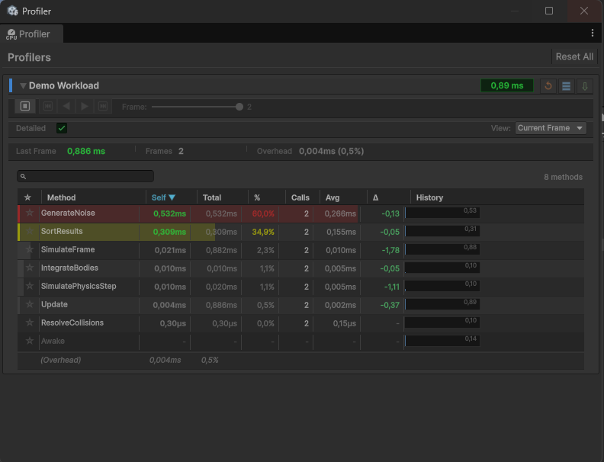Favorite the Awake method star
The image size is (604, 462).
pos(30,341)
